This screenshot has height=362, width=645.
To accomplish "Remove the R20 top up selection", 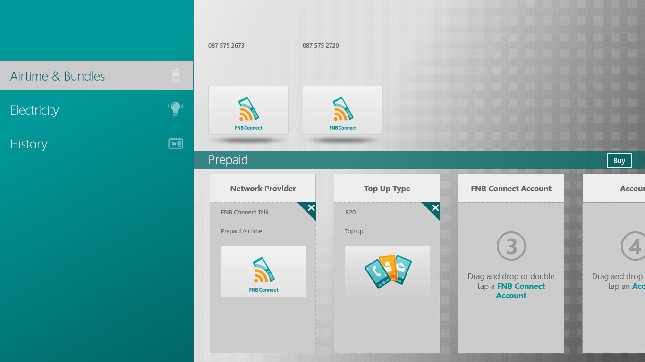I will point(434,208).
